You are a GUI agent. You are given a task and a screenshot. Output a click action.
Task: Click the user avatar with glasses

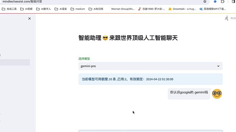coord(217,94)
